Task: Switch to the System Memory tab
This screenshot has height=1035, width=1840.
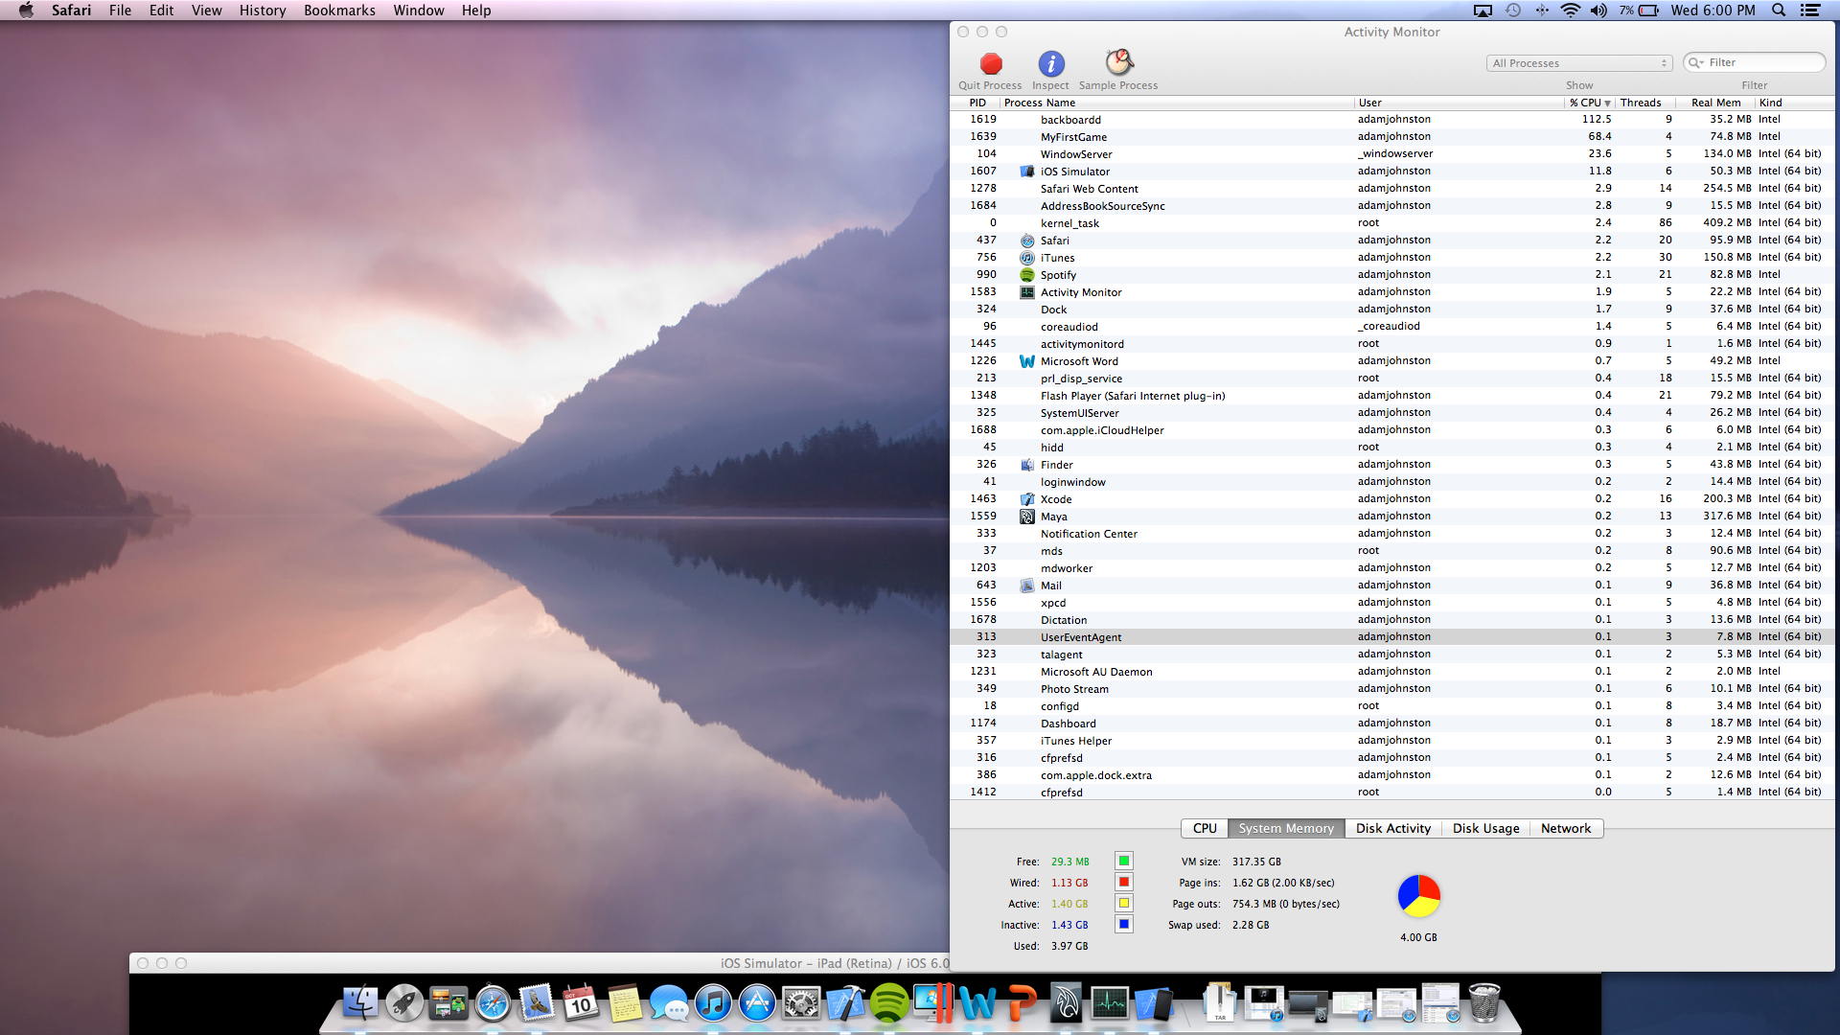Action: pos(1286,829)
